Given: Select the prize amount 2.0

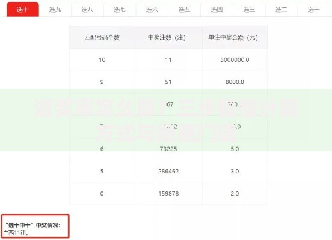Looking at the screenshot, I should coord(235,194).
